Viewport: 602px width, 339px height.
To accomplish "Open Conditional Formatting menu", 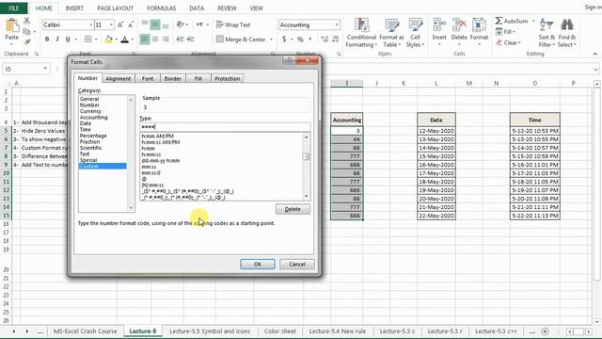I will point(361,33).
